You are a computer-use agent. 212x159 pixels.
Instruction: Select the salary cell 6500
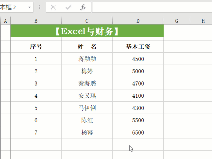[x=138, y=132]
